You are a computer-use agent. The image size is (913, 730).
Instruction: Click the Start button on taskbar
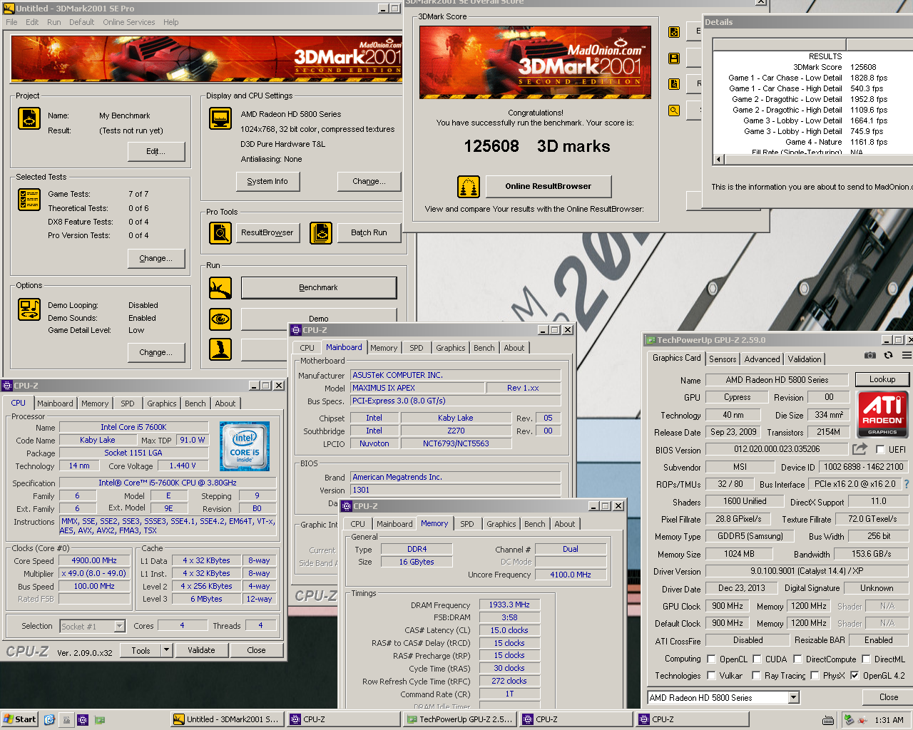tap(19, 719)
